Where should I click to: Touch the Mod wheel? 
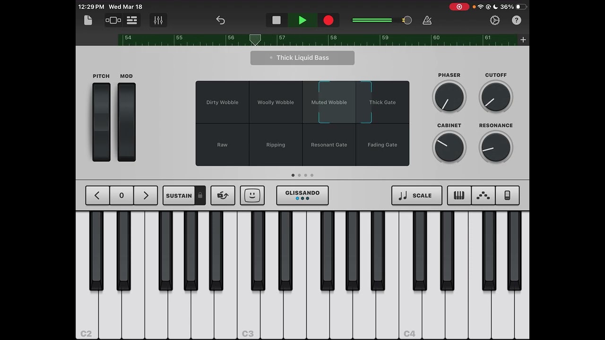pyautogui.click(x=127, y=122)
